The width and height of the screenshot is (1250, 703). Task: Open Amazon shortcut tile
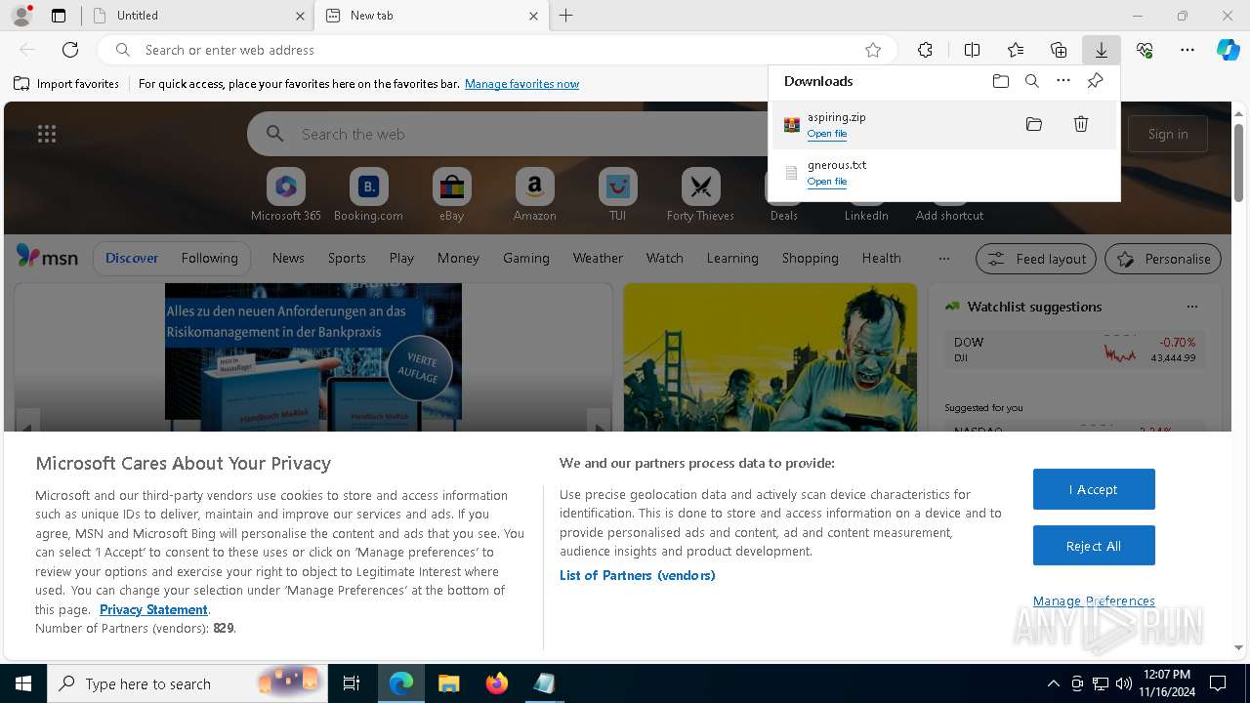tap(534, 194)
